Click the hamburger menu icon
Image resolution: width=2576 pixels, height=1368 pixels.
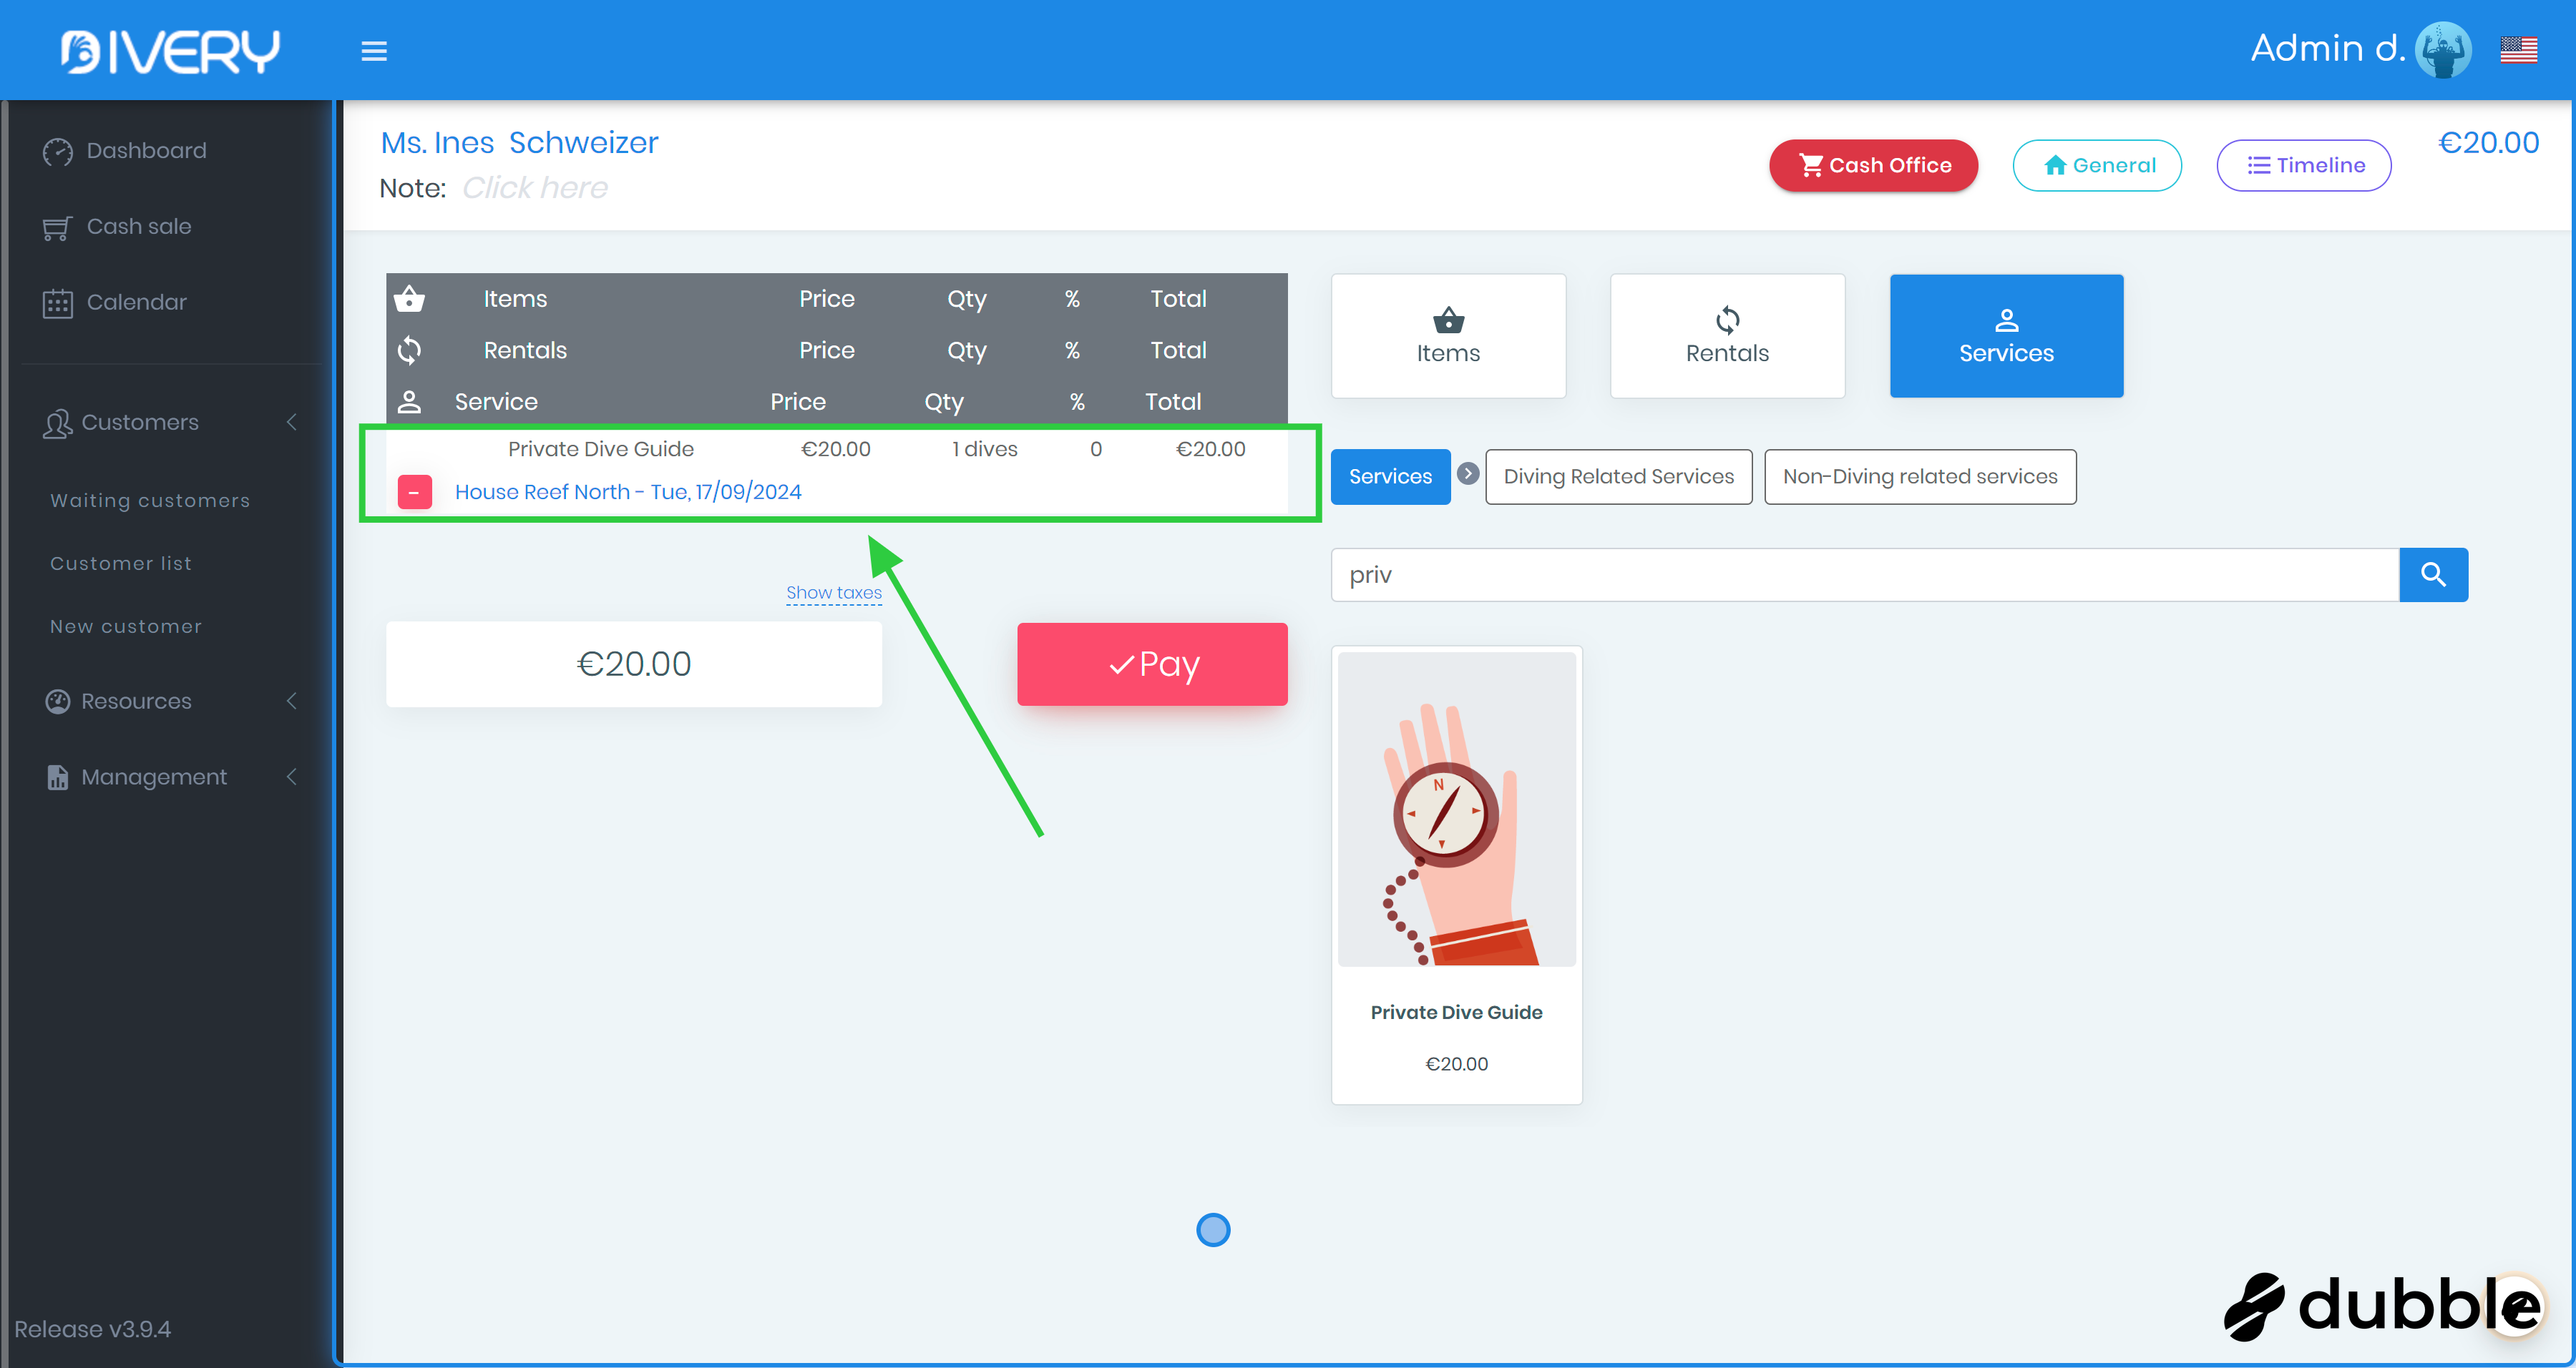tap(374, 51)
